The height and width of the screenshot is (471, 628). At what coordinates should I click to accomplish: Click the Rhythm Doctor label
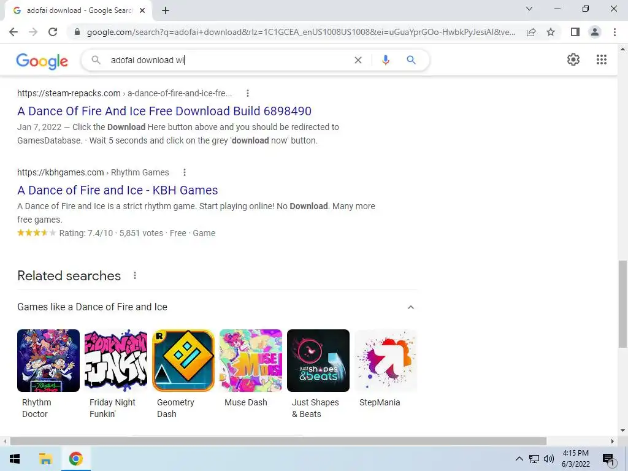[x=36, y=408]
